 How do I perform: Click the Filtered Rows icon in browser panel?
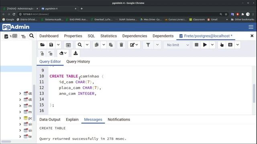click(x=23, y=36)
